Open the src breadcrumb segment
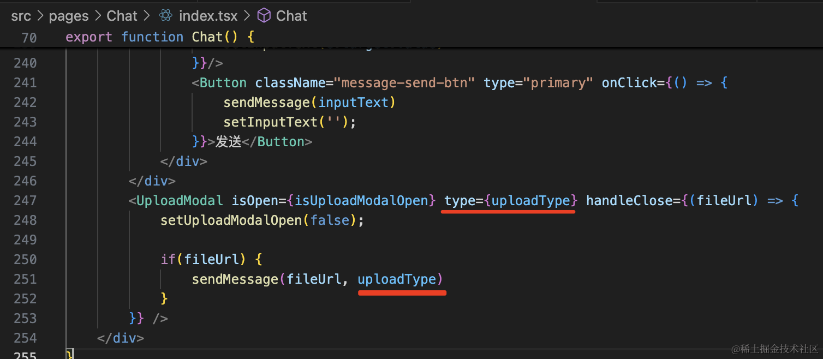 coord(21,16)
